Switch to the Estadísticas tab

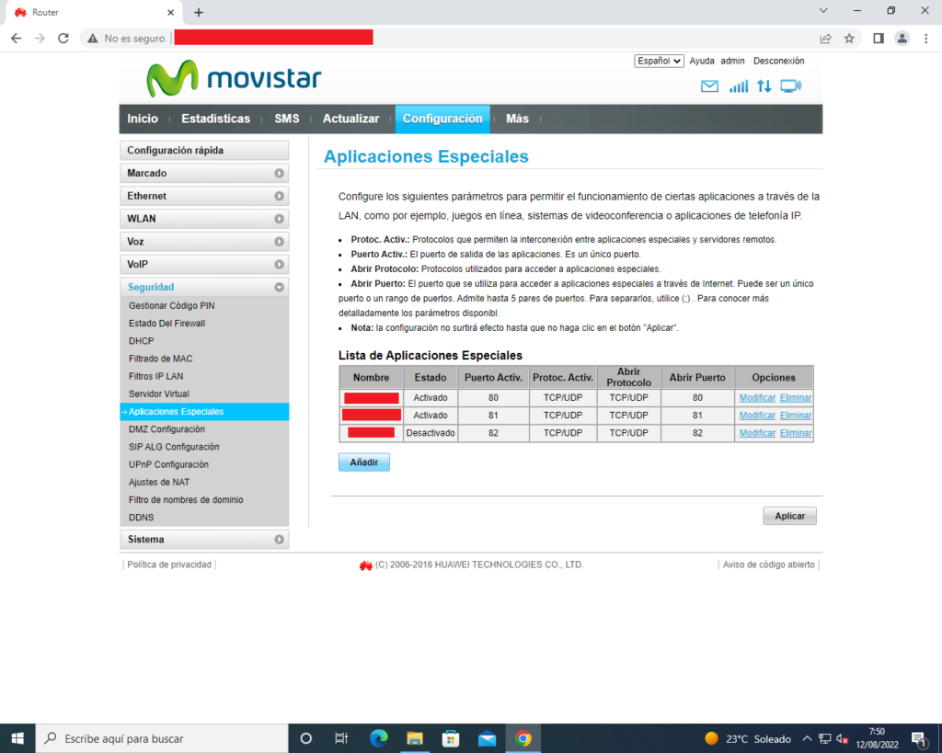[x=215, y=119]
